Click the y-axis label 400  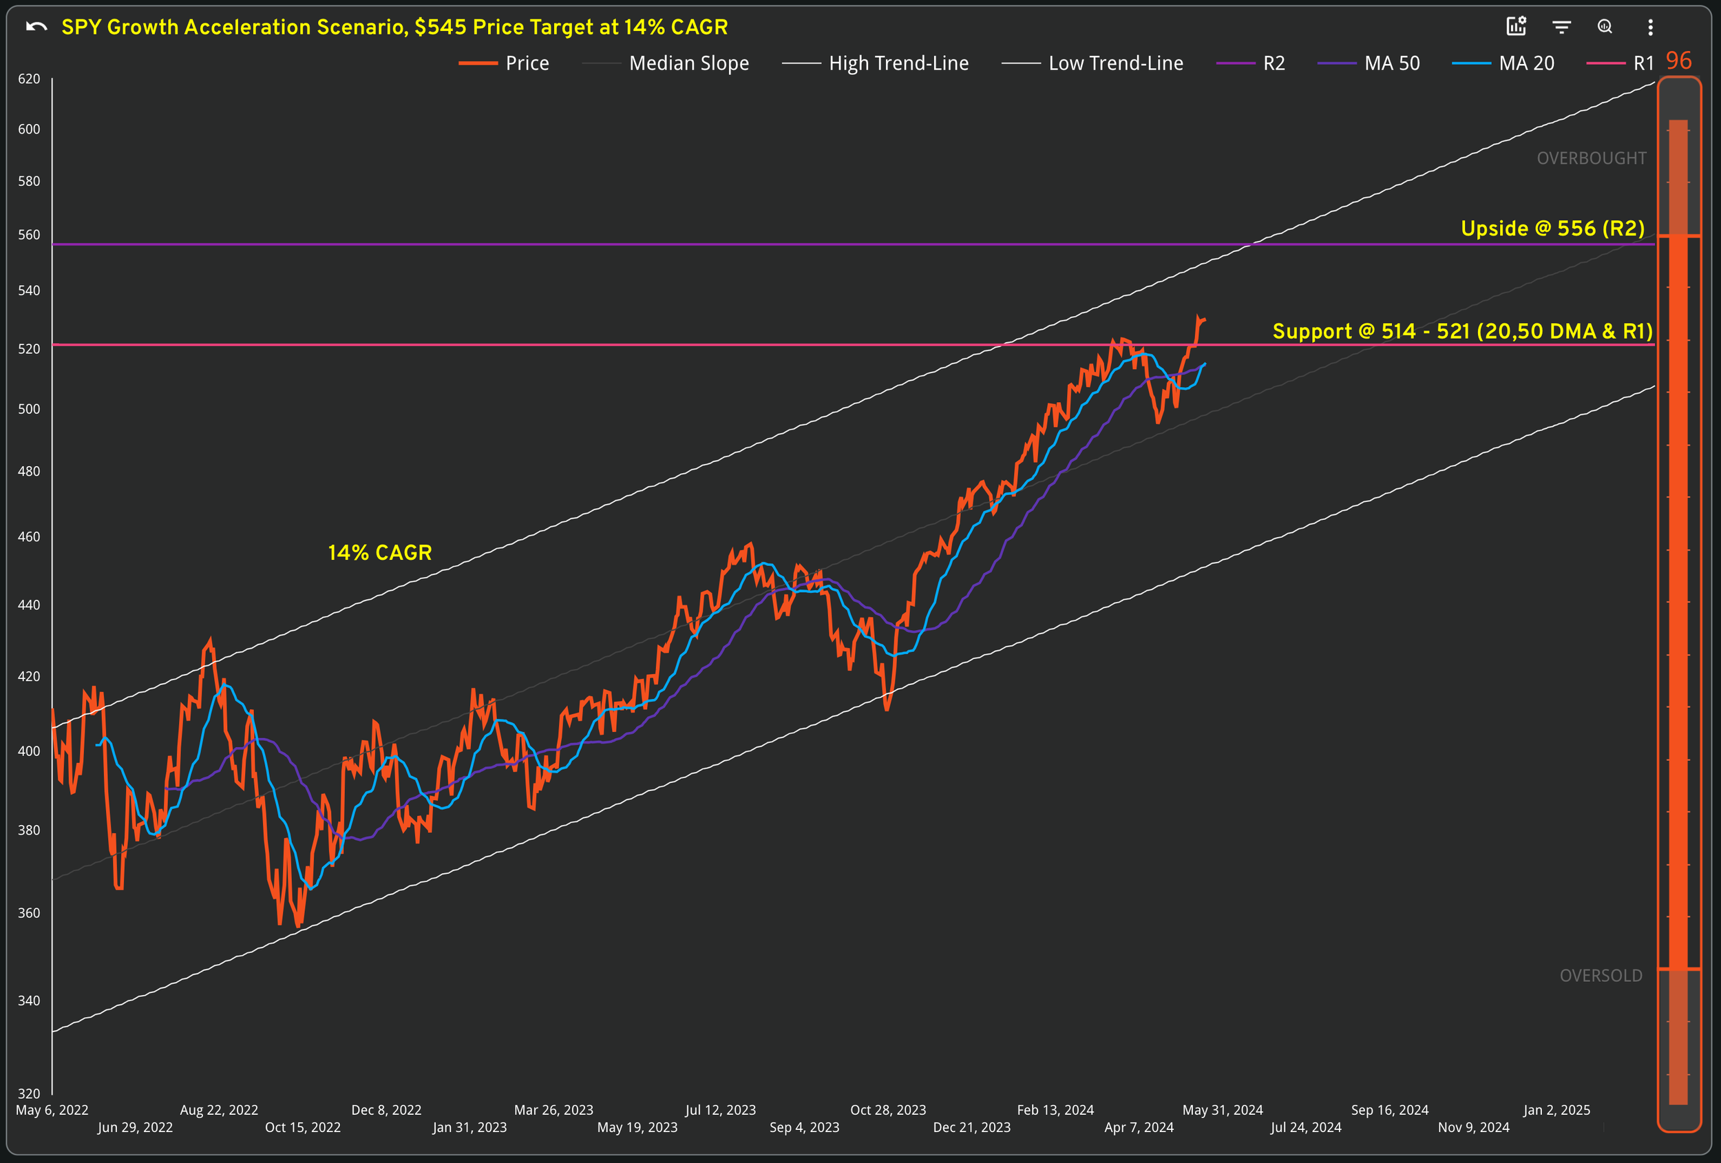pos(29,751)
